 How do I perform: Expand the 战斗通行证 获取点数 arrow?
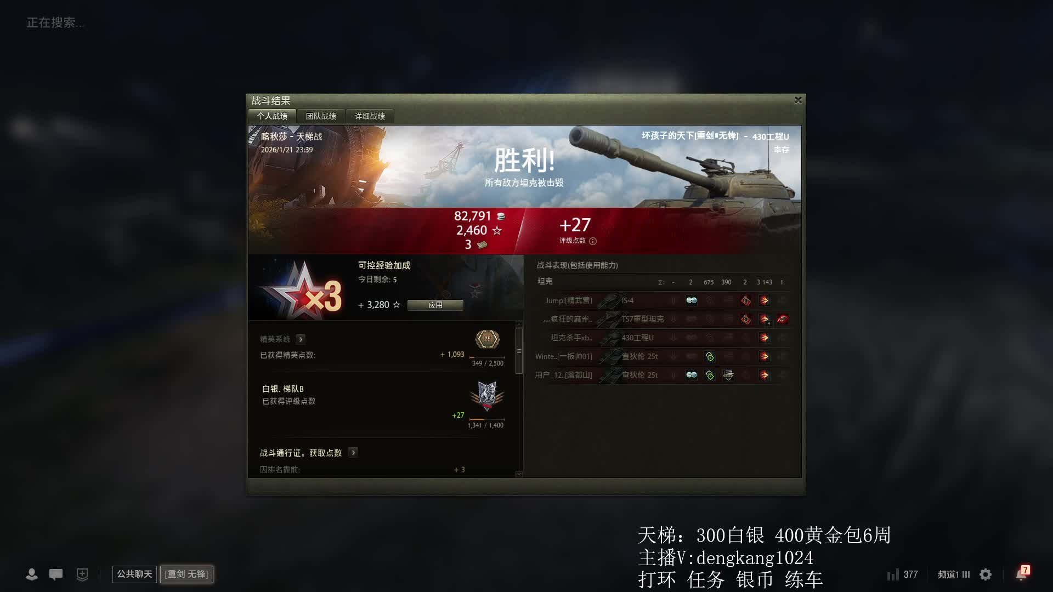354,453
